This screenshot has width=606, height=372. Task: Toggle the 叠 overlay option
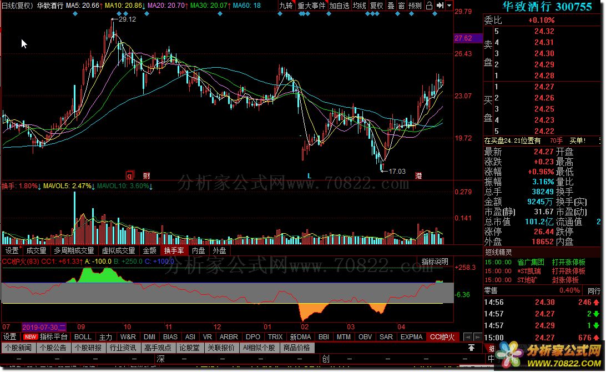391,6
